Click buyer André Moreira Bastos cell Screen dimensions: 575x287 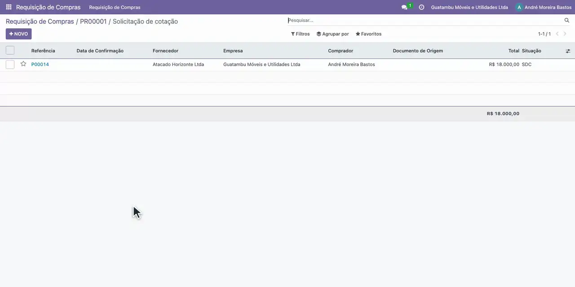[351, 65]
